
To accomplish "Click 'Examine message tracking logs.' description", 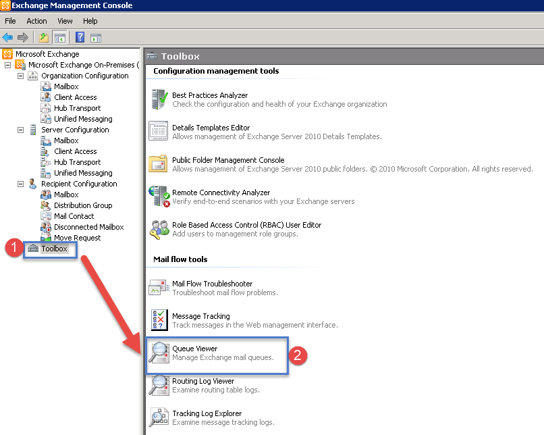I will pyautogui.click(x=223, y=422).
